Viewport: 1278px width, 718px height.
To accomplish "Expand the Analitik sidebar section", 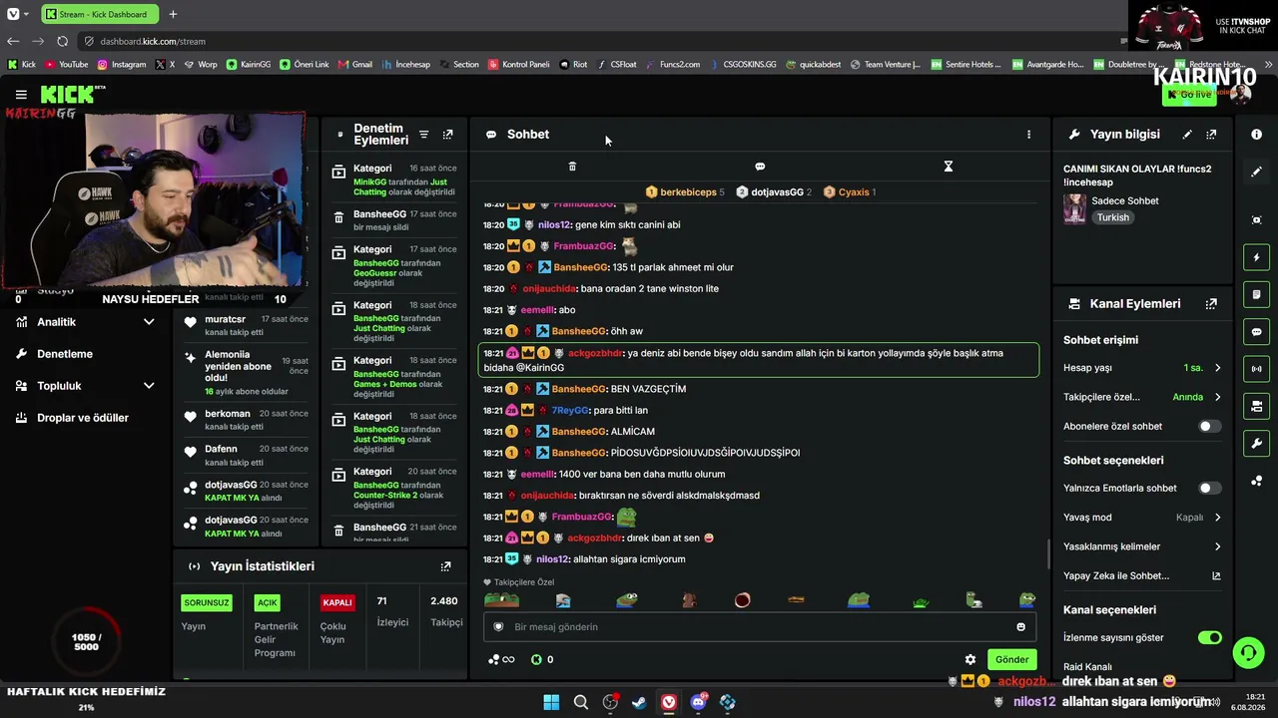I will tap(86, 322).
